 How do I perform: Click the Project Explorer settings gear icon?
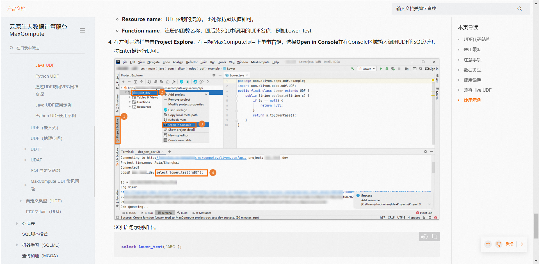[x=214, y=75]
